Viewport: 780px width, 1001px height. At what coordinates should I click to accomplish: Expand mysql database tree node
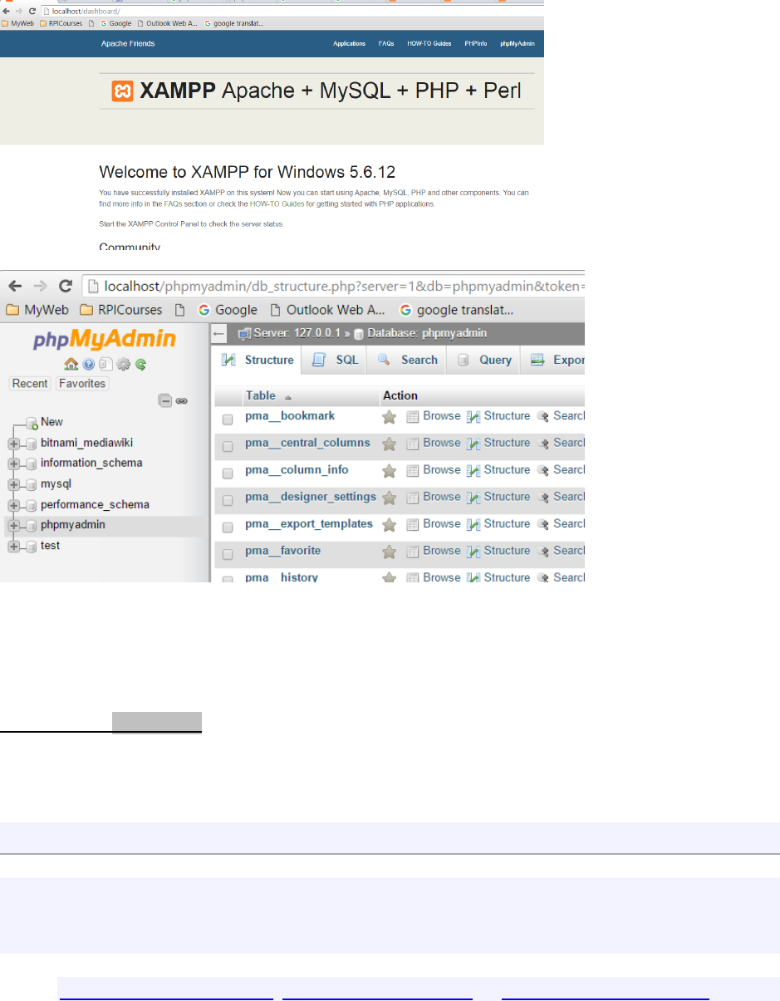click(13, 484)
